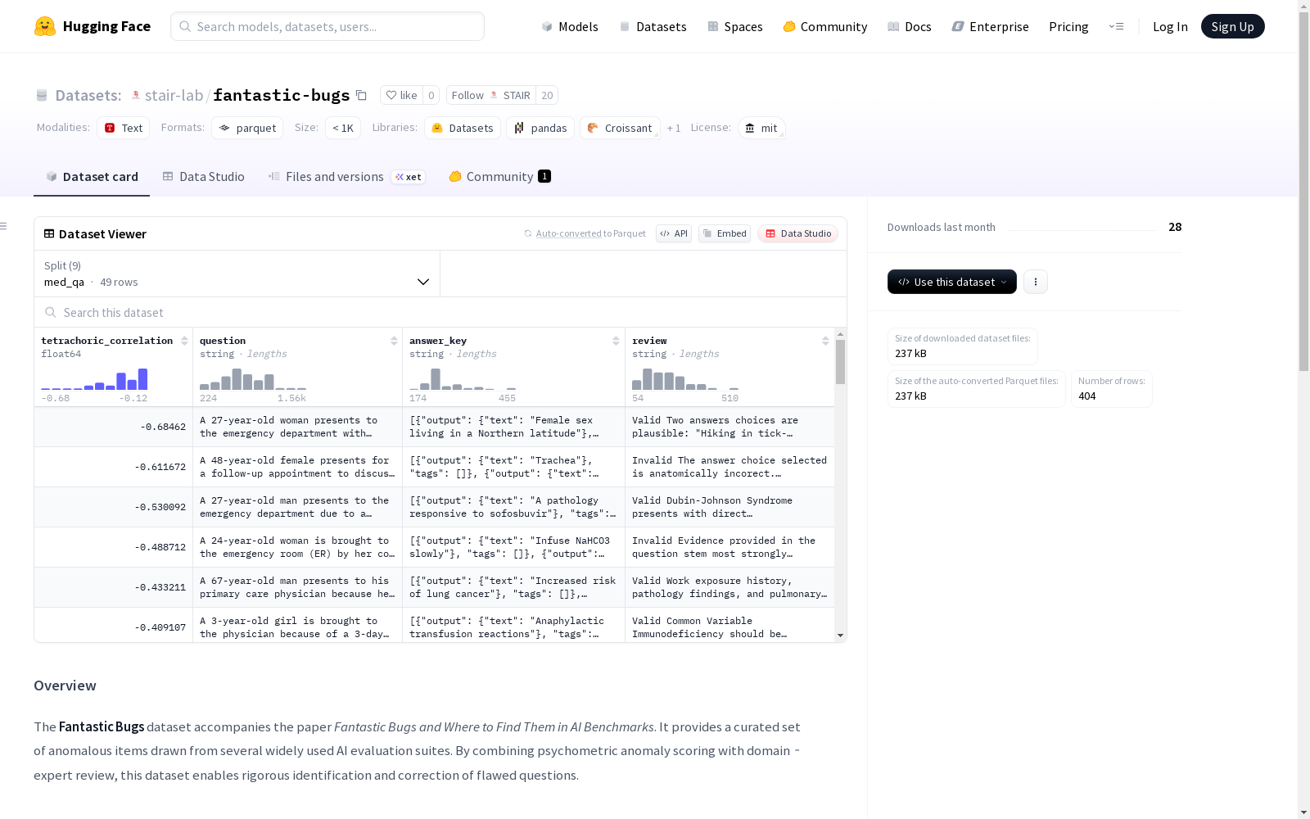Select the -0.68462 correlation cell

point(114,427)
